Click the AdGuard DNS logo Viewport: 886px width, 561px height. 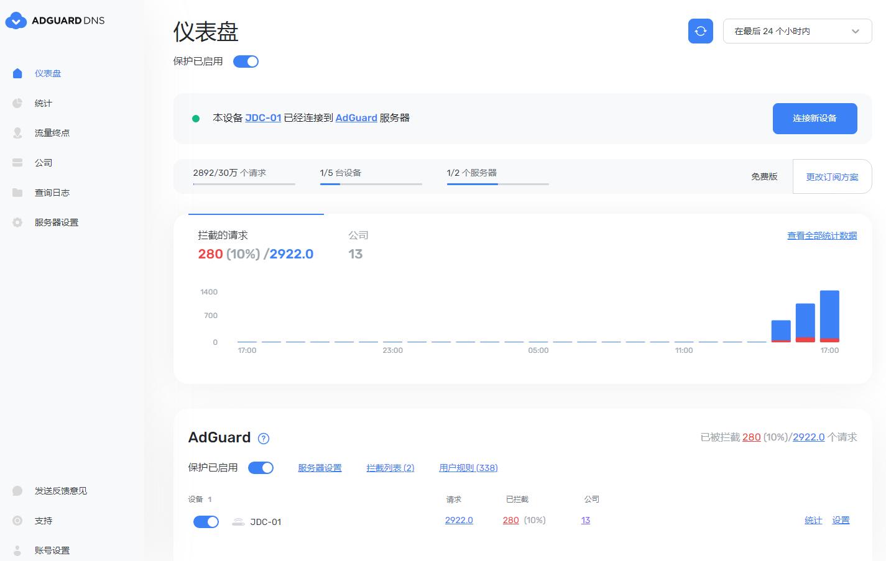pos(55,20)
